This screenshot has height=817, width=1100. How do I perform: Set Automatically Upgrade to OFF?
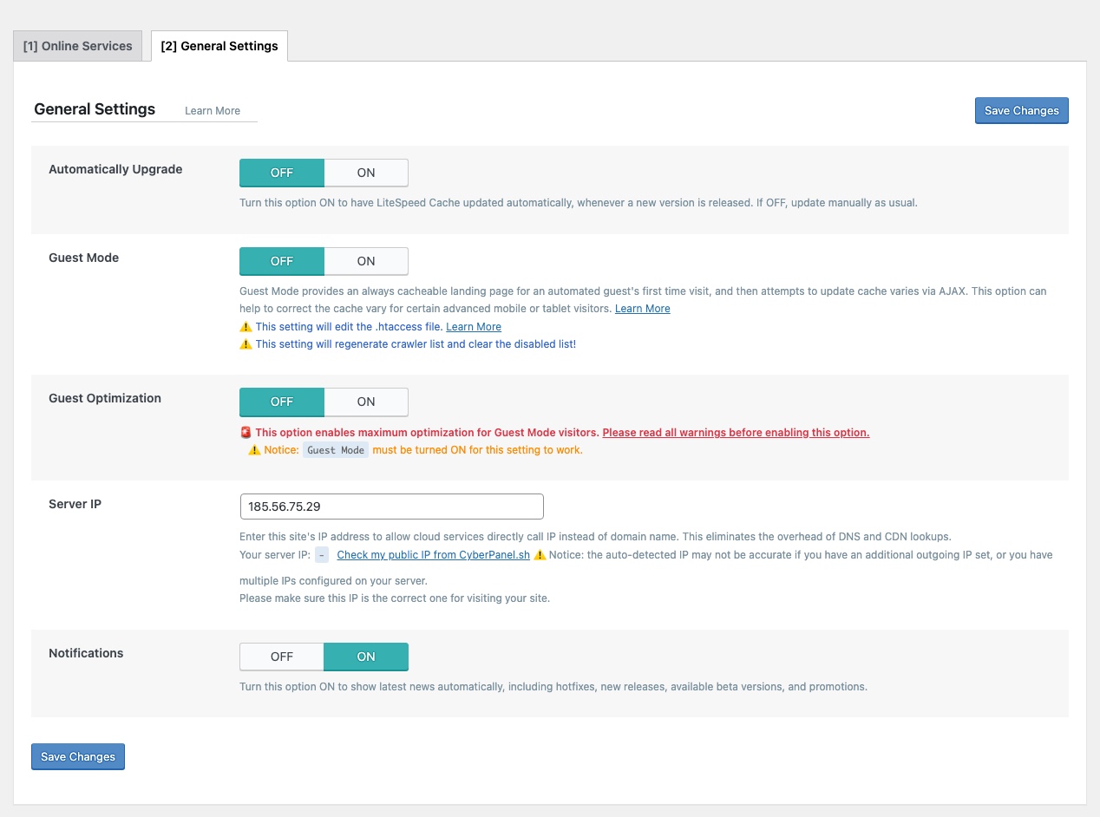282,173
